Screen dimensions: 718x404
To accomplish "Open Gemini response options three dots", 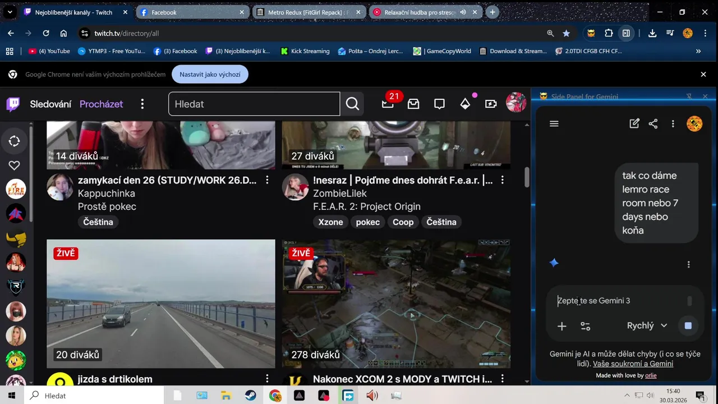I will [x=689, y=264].
